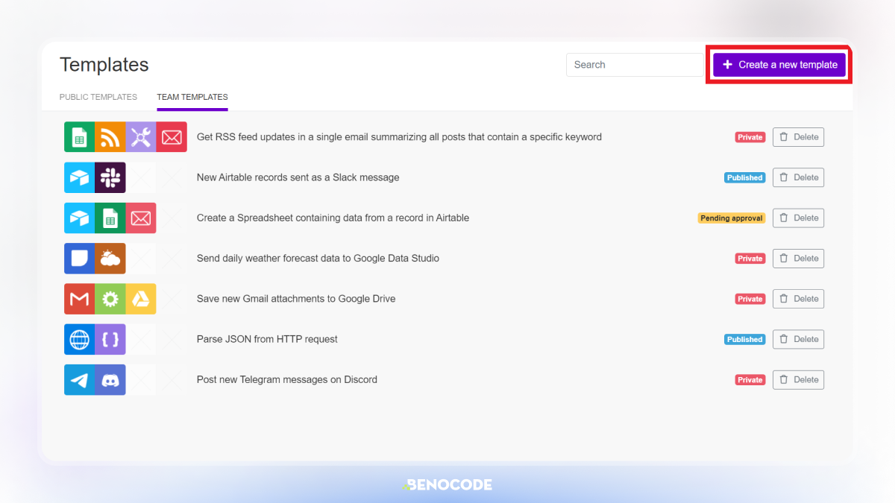Open 'Send daily weather forecast data' template
The image size is (895, 503).
coord(318,259)
